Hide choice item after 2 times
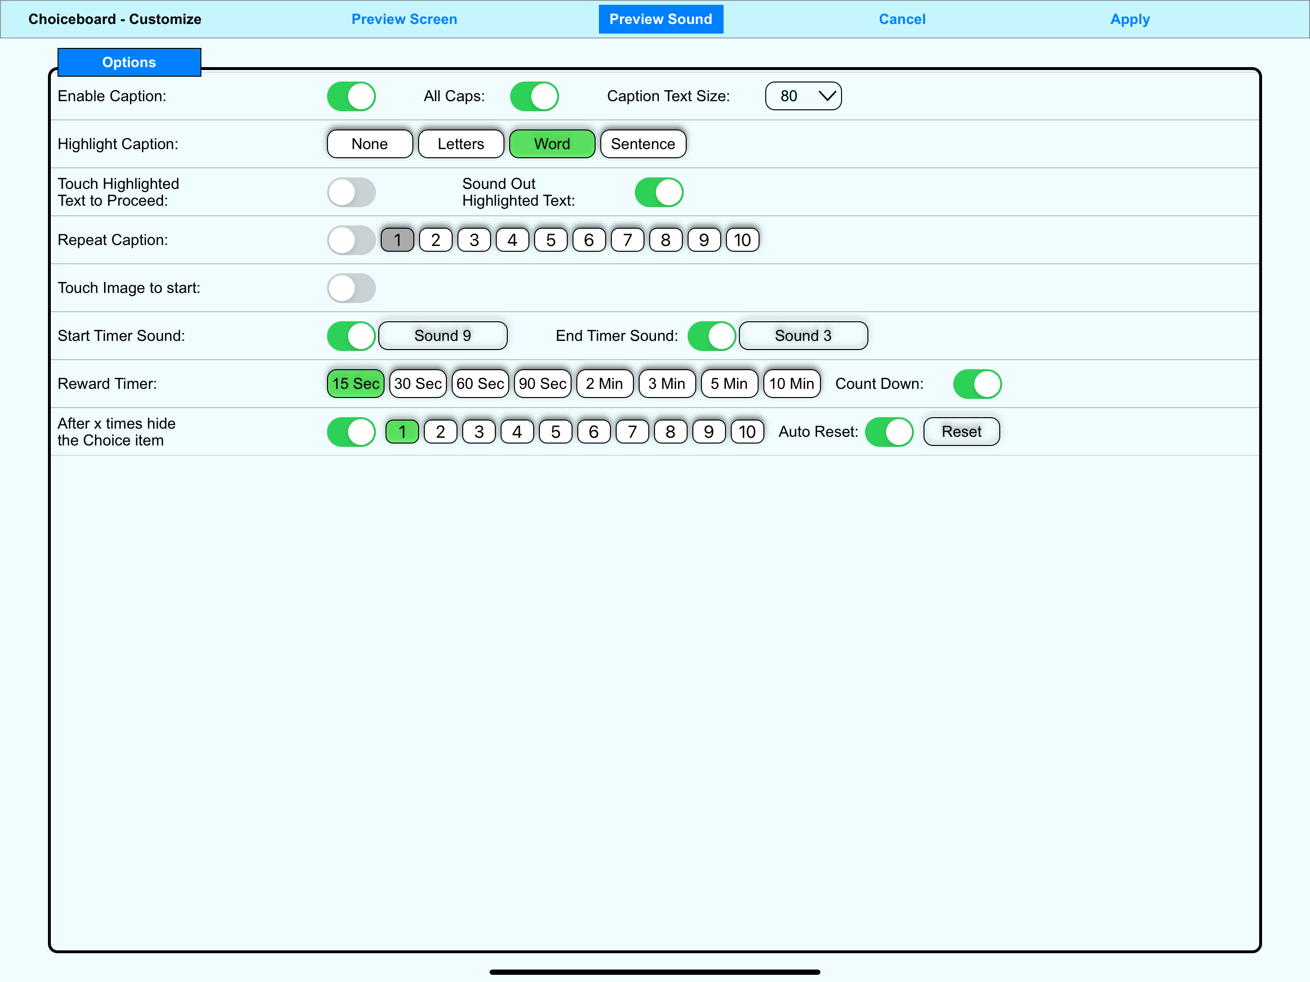The width and height of the screenshot is (1310, 982). coord(441,432)
